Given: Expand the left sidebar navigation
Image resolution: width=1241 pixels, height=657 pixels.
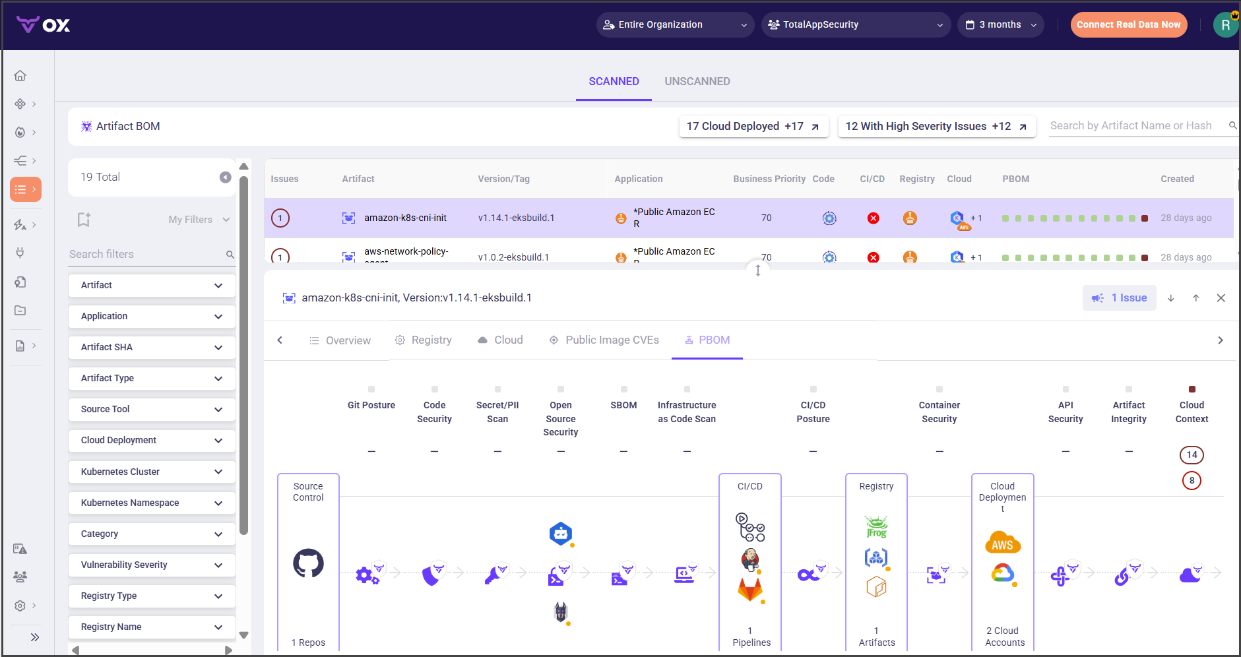Looking at the screenshot, I should click(34, 637).
